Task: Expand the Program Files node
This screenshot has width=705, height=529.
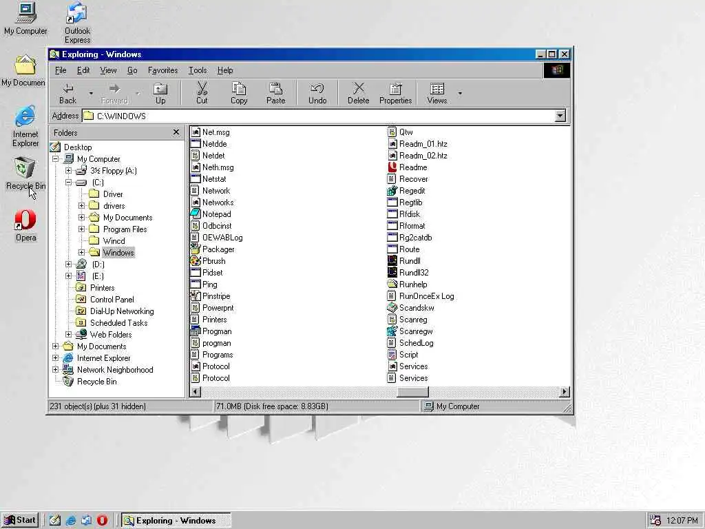Action: point(81,229)
